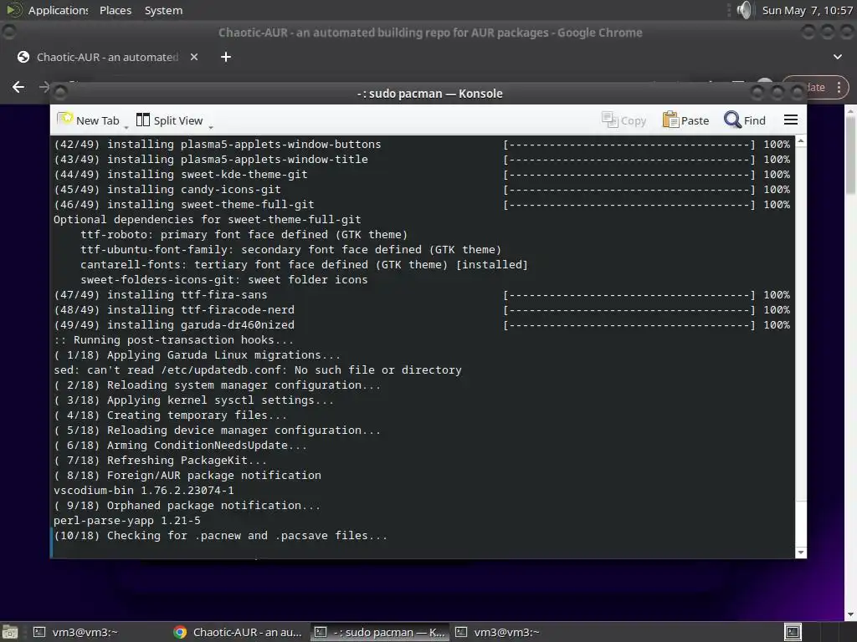Open a New Tab in Konsole
857x642 pixels.
point(88,120)
